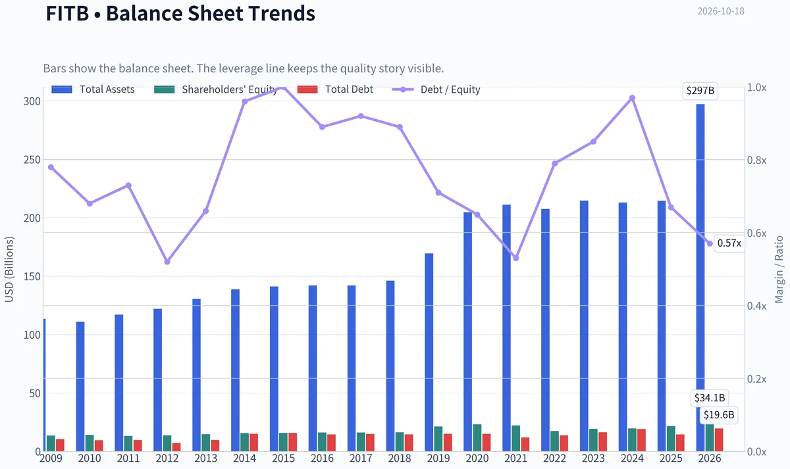Click the Debt / Equity point for 2026
This screenshot has width=790, height=469.
710,243
